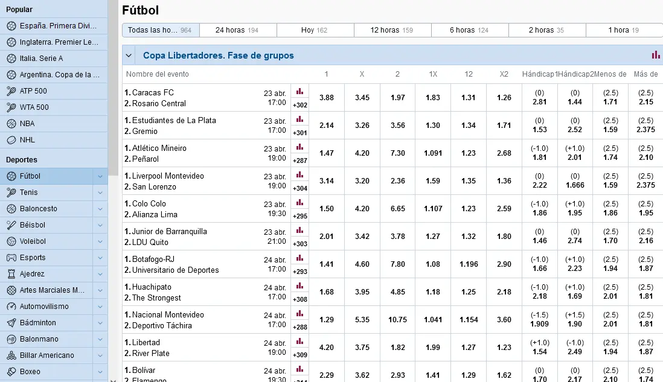663x382 pixels.
Task: Select 24 horas filter tab
Action: 238,30
